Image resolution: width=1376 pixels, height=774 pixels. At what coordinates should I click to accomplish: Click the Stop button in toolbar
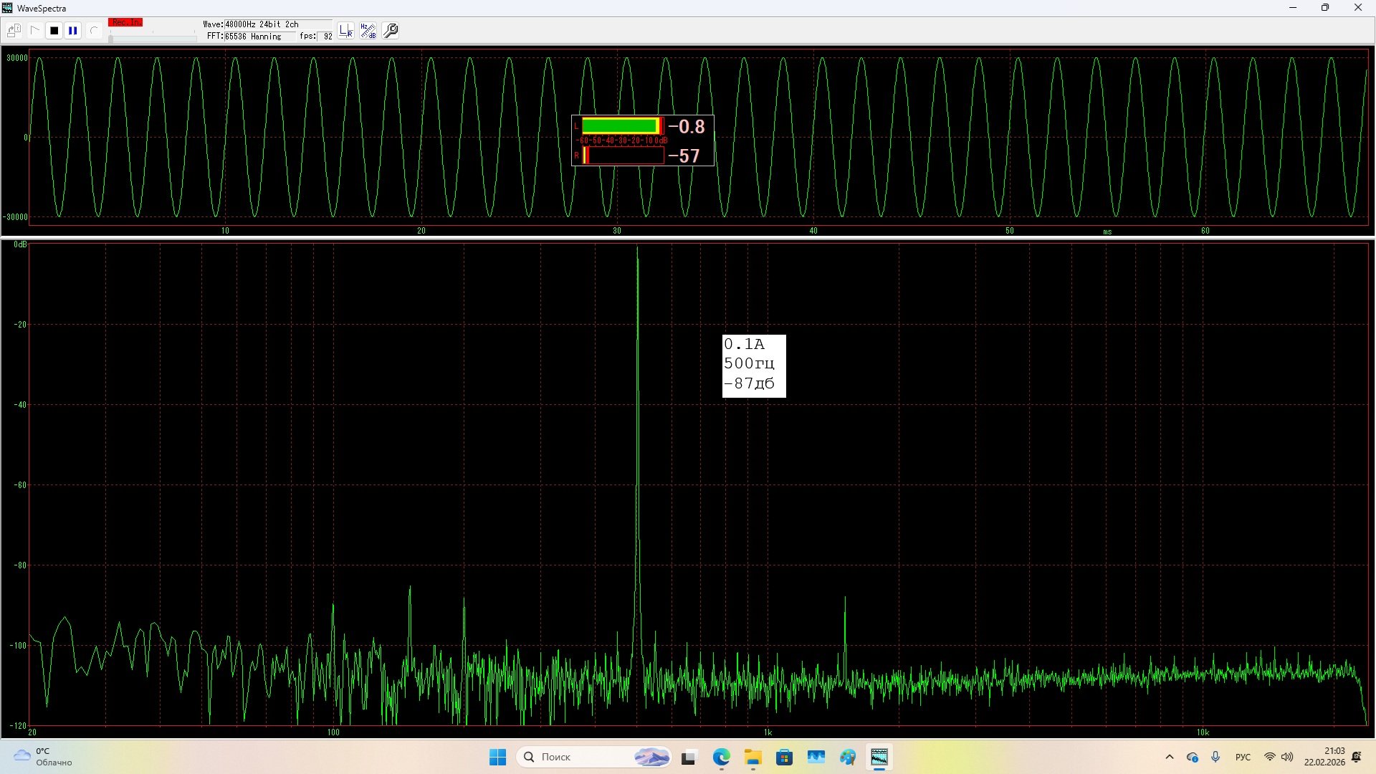[x=54, y=31]
